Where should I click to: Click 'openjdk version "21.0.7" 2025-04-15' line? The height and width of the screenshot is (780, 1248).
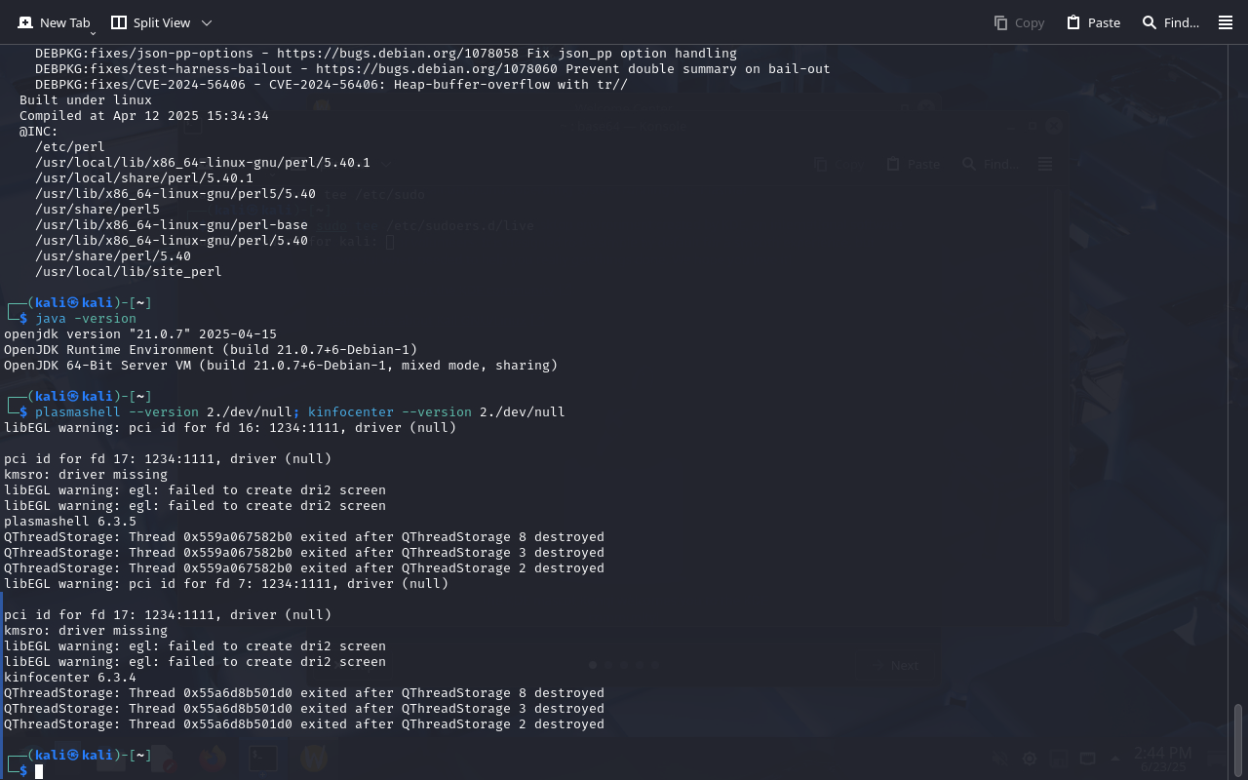140,334
